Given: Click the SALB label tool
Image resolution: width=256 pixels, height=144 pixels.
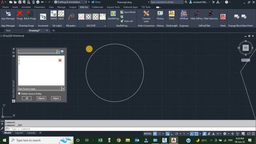Looking at the screenshot, I should (x=61, y=15).
